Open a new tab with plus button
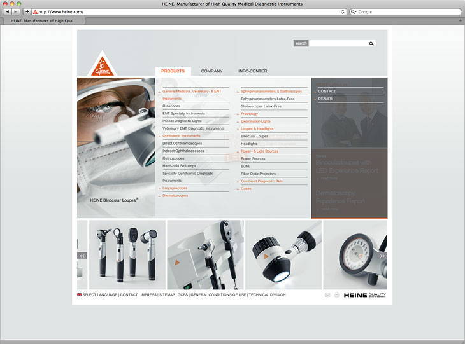Screen dimensions: 465x344 coord(461,21)
